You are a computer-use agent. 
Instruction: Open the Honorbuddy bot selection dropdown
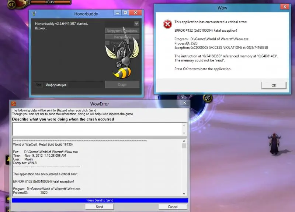(x=136, y=24)
